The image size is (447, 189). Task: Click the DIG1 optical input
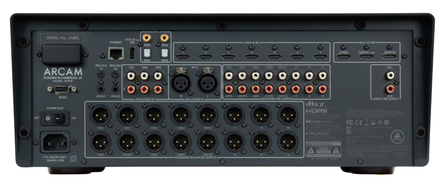(147, 53)
